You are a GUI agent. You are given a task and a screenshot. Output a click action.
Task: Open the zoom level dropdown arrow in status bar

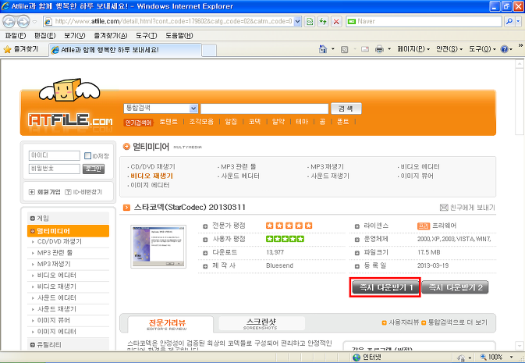pos(511,358)
